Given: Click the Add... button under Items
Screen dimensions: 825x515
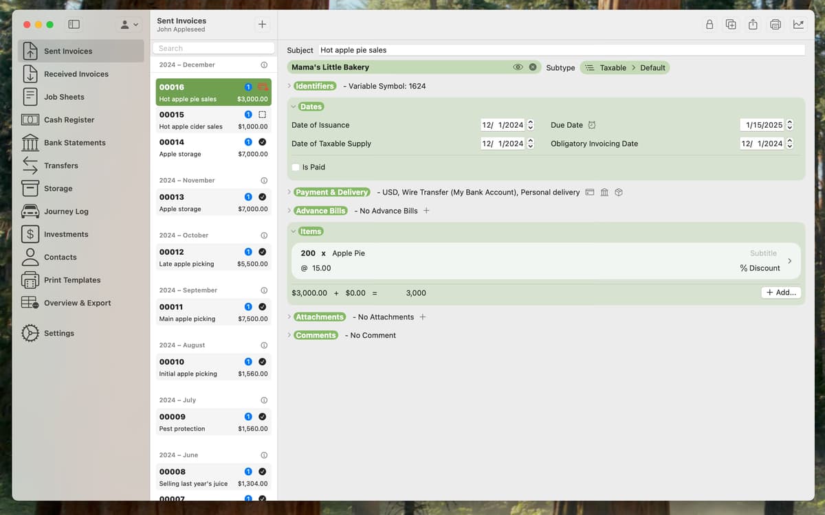Looking at the screenshot, I should 781,293.
